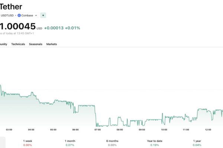Screen dimensions: 223x148
Task: Choose the 6 months range
Action: click(112, 141)
